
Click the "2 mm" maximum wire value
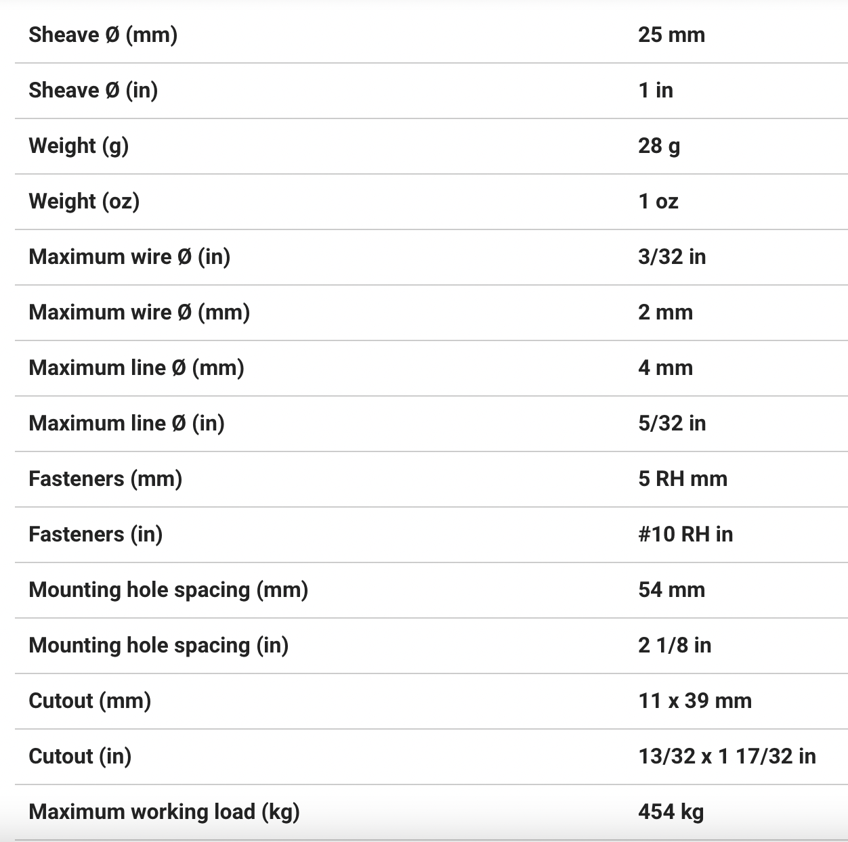tap(665, 312)
